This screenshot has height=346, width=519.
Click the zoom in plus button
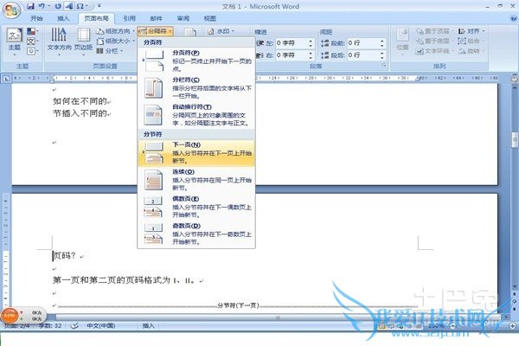tap(512, 326)
